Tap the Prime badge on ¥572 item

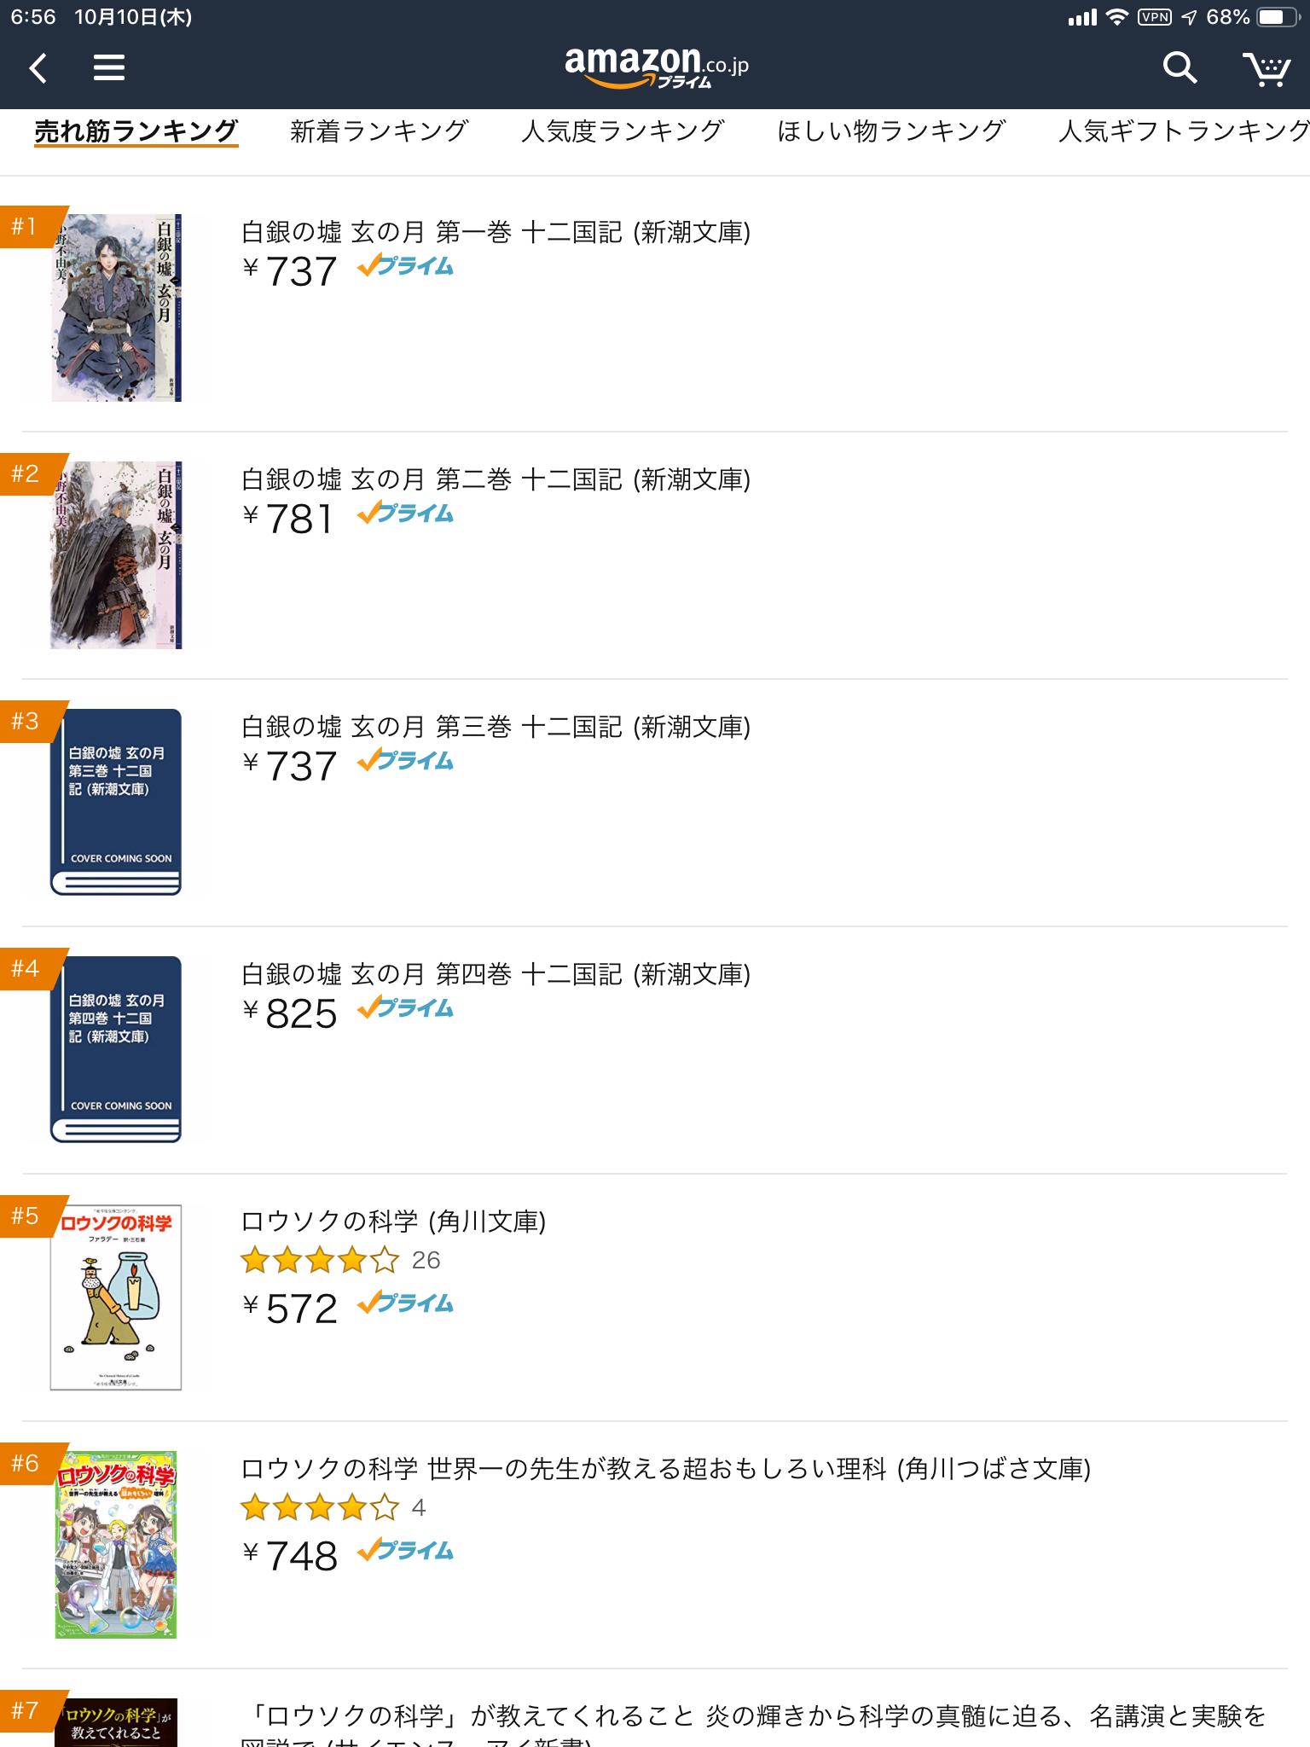point(405,1303)
